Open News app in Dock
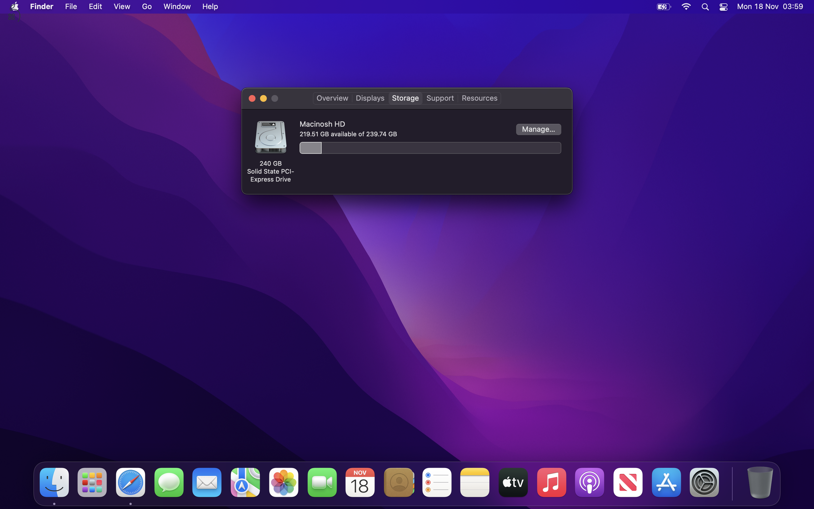Viewport: 814px width, 509px height. pos(628,482)
